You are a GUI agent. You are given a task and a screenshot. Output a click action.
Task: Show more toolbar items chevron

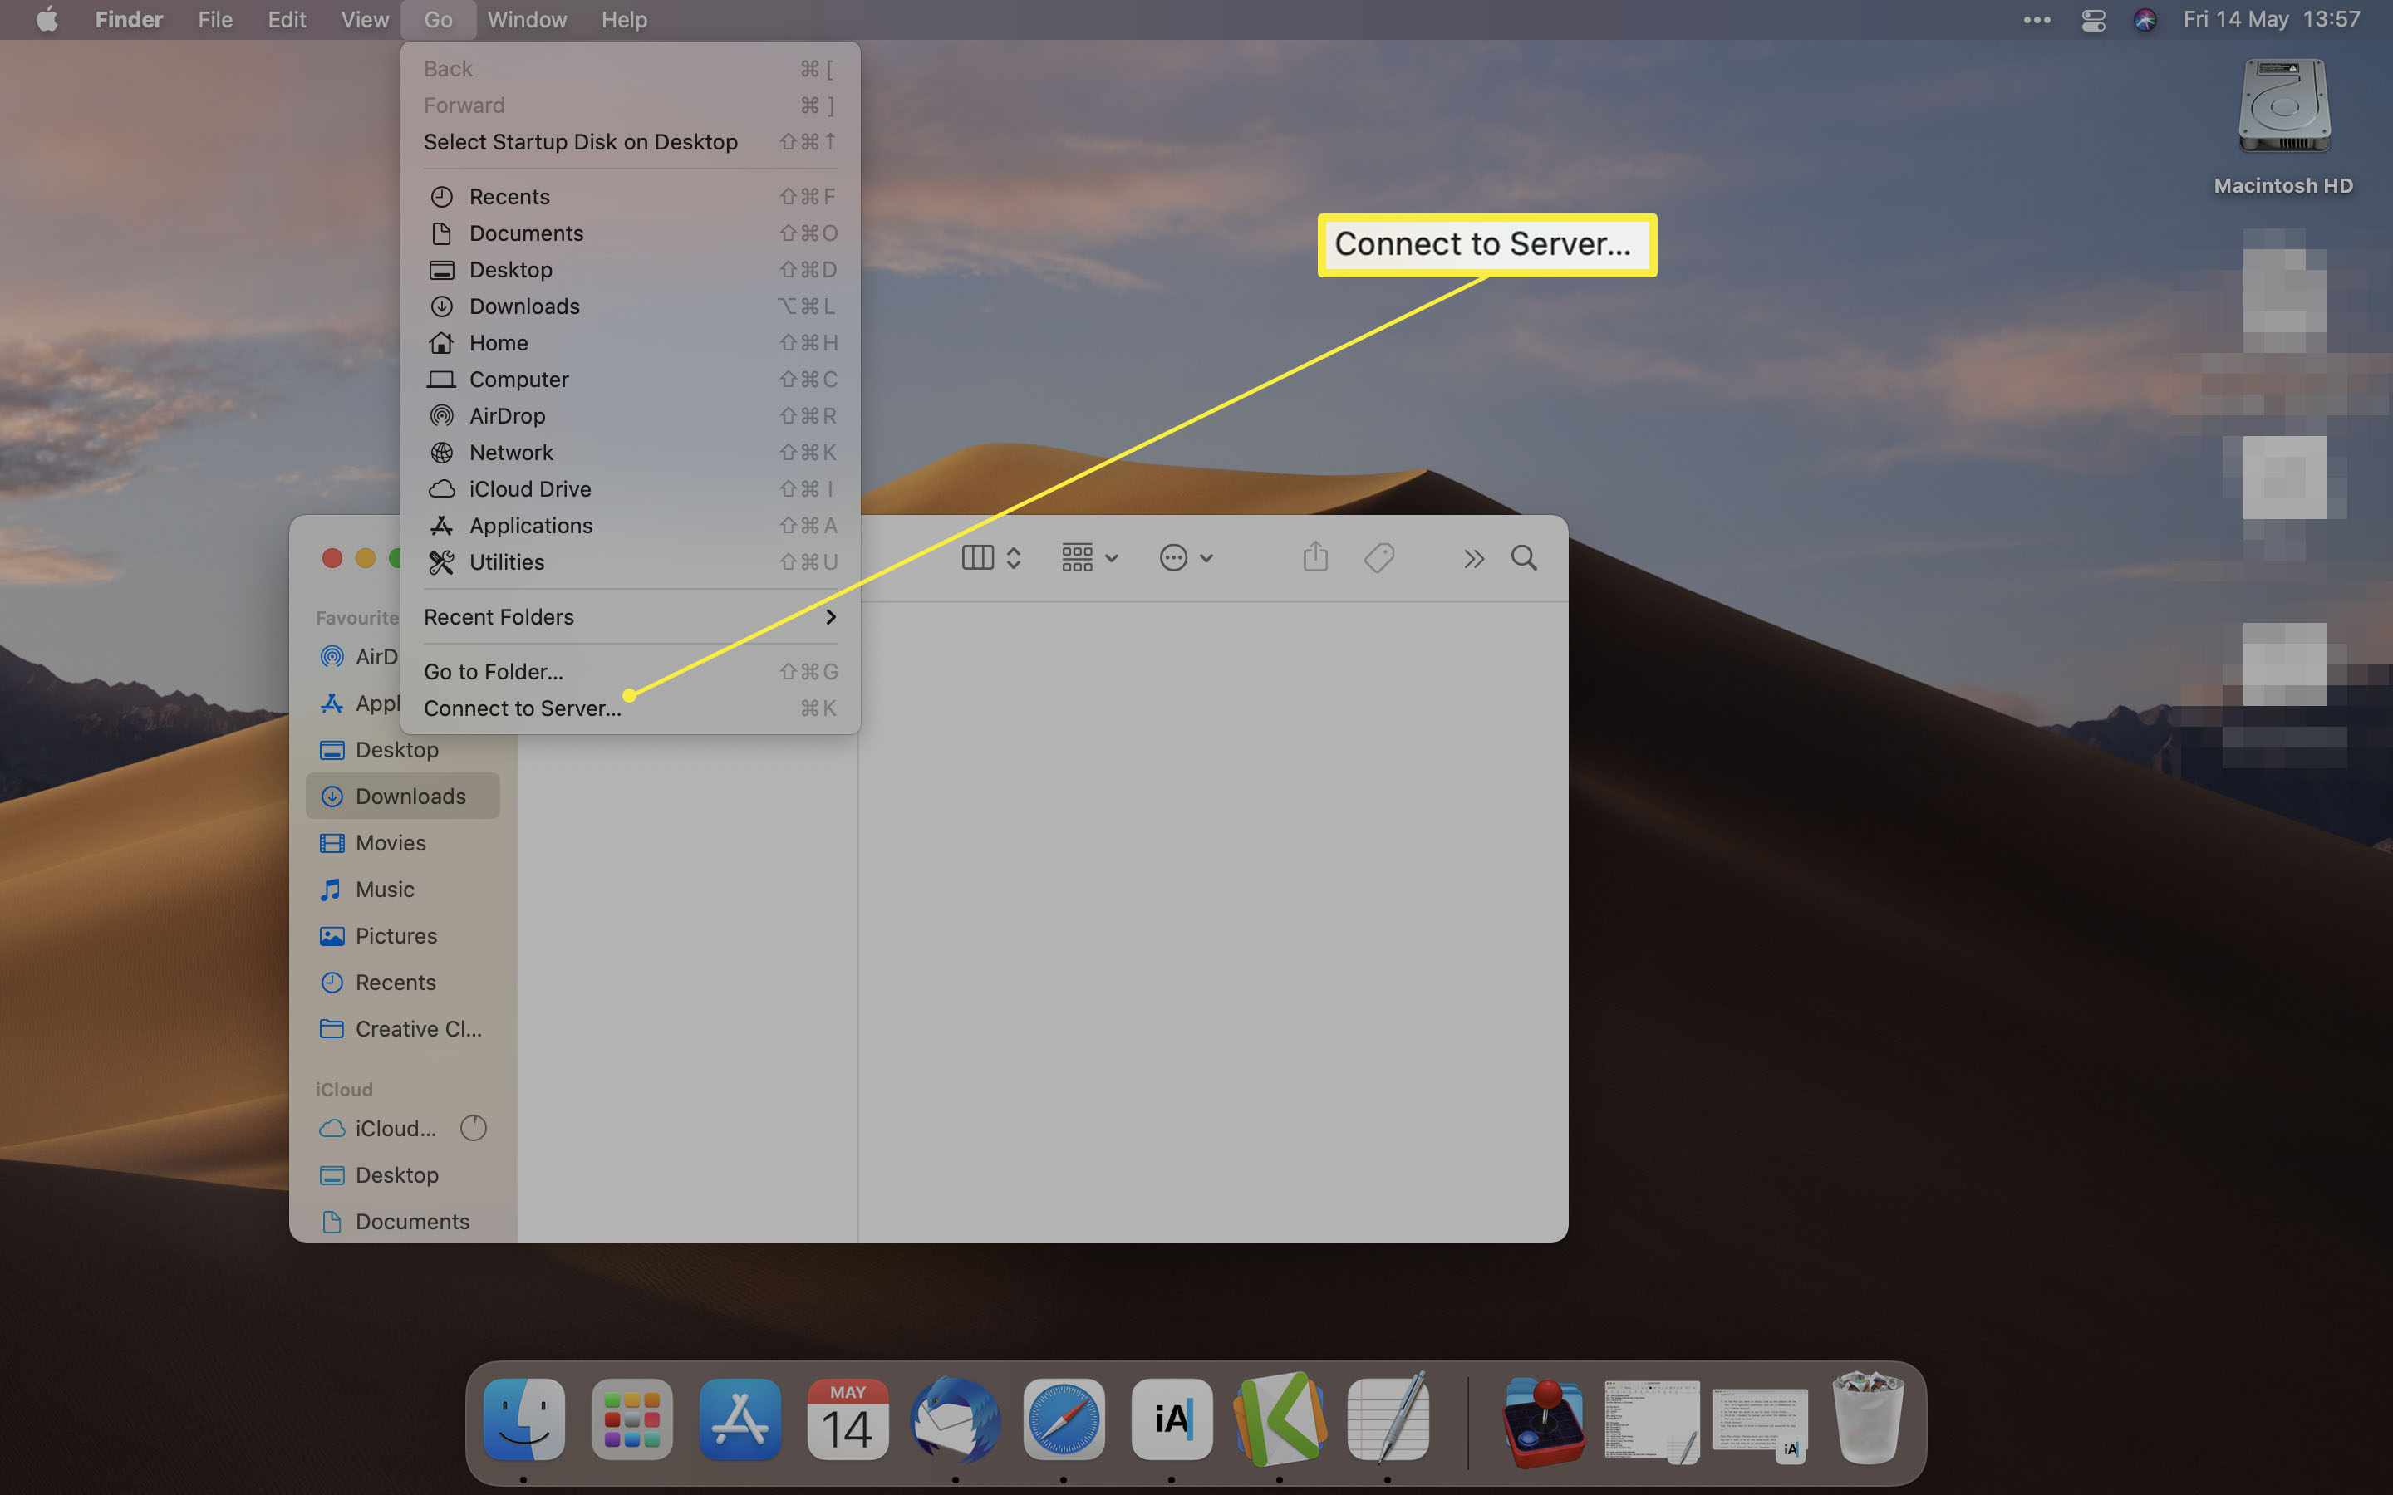1473,559
